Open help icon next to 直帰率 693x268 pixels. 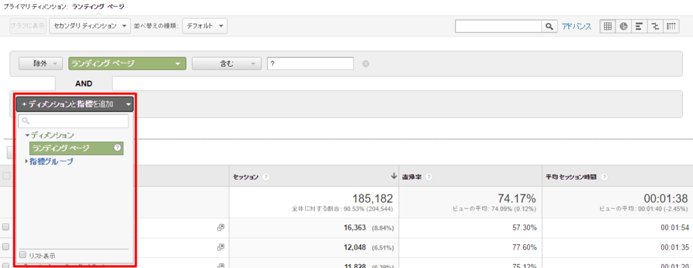pyautogui.click(x=428, y=177)
